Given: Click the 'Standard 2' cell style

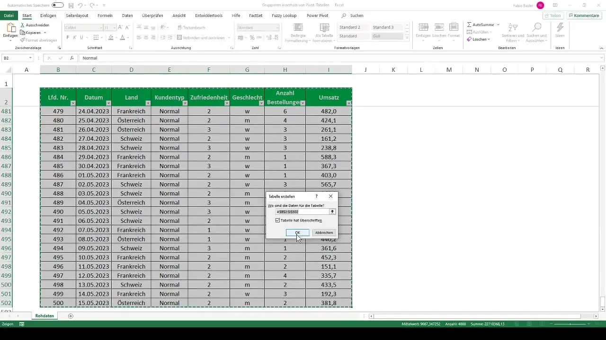Looking at the screenshot, I should pyautogui.click(x=354, y=27).
